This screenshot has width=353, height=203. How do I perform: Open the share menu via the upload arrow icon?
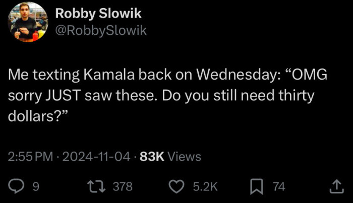pyautogui.click(x=335, y=187)
